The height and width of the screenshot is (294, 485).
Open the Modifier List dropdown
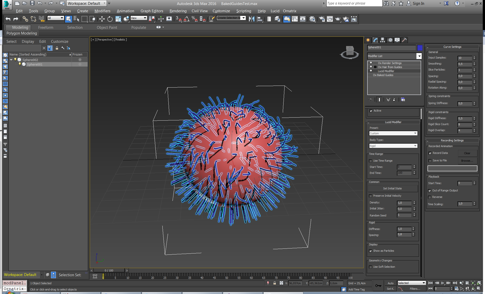419,56
